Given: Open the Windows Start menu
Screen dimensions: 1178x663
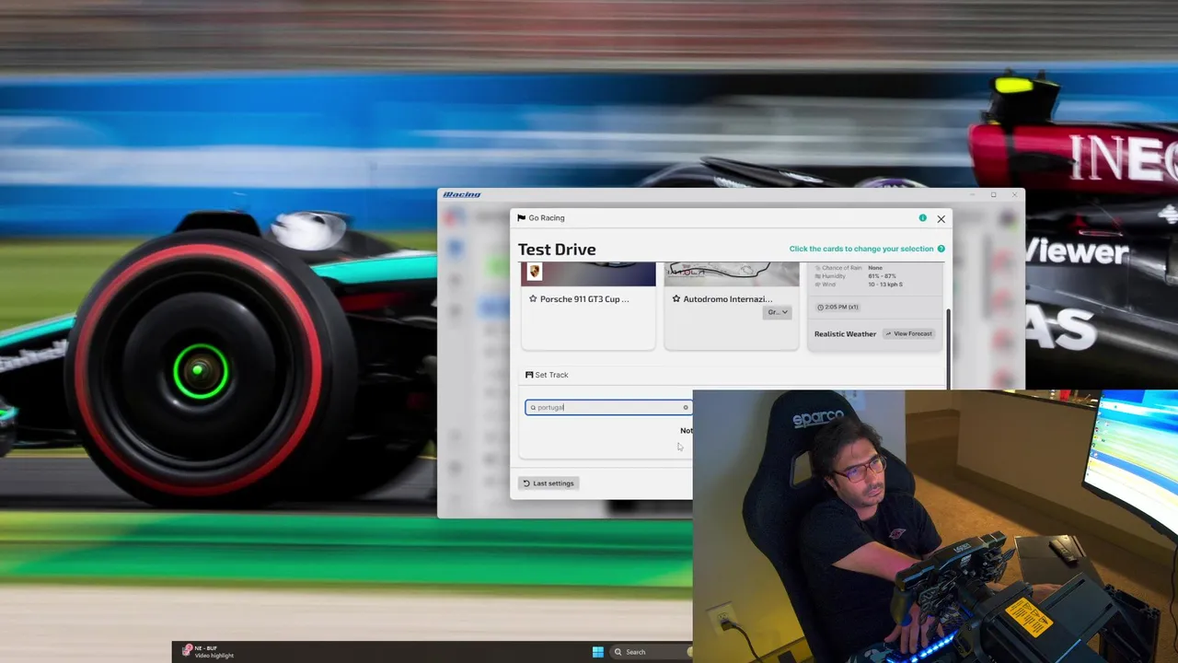Looking at the screenshot, I should [x=598, y=652].
